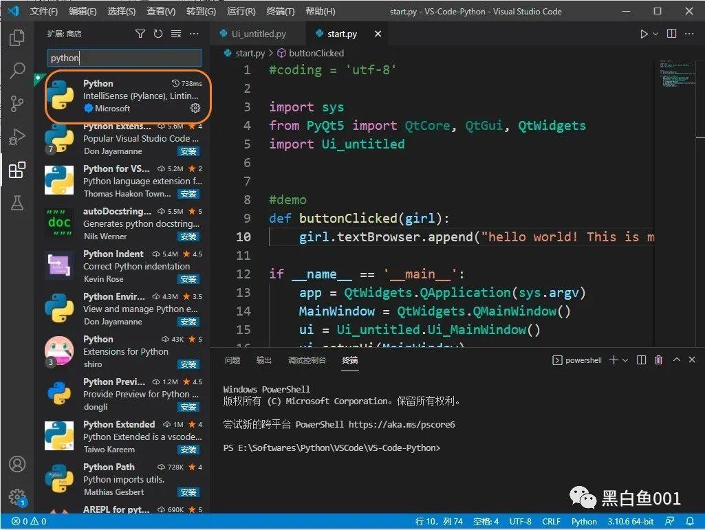Open the Testing view in Activity Bar
Image resolution: width=705 pixels, height=530 pixels.
coord(17,203)
